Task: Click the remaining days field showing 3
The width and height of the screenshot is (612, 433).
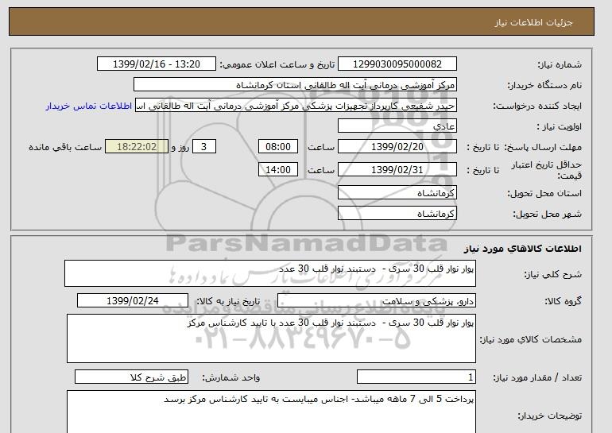Action: [203, 147]
